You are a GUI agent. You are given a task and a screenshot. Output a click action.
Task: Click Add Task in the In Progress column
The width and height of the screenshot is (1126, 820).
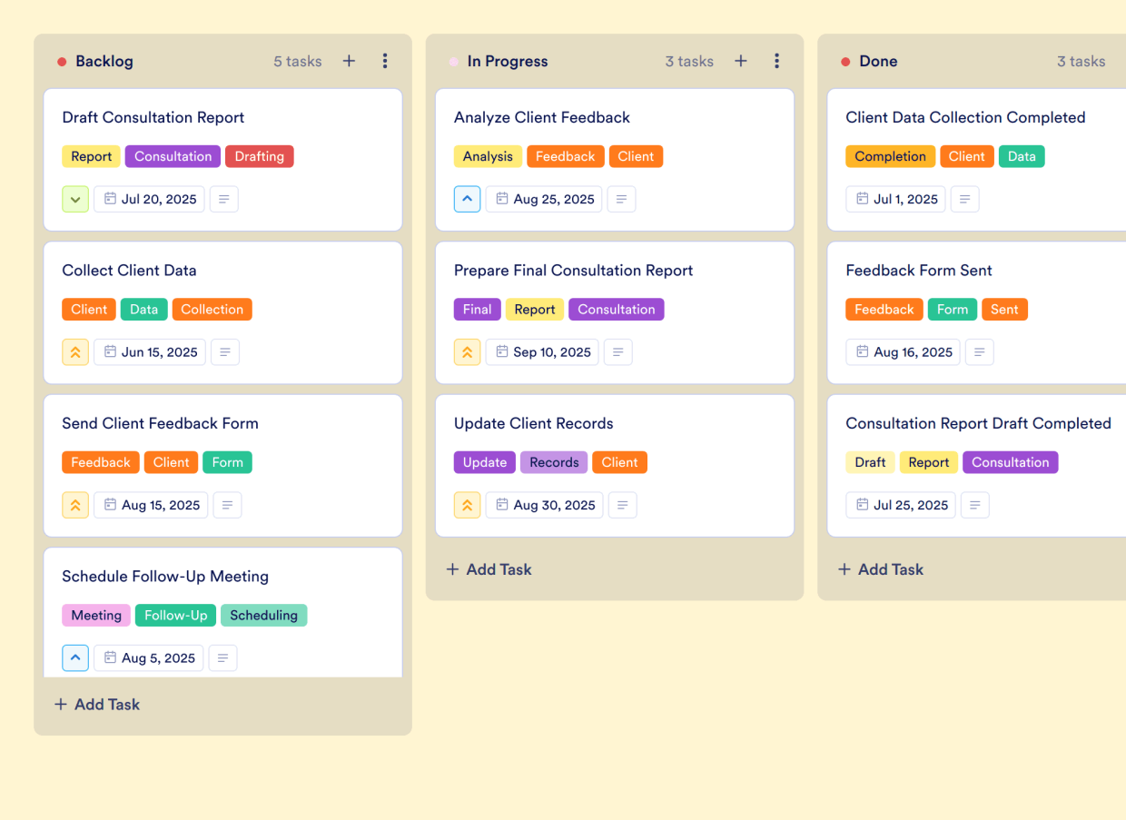tap(489, 569)
